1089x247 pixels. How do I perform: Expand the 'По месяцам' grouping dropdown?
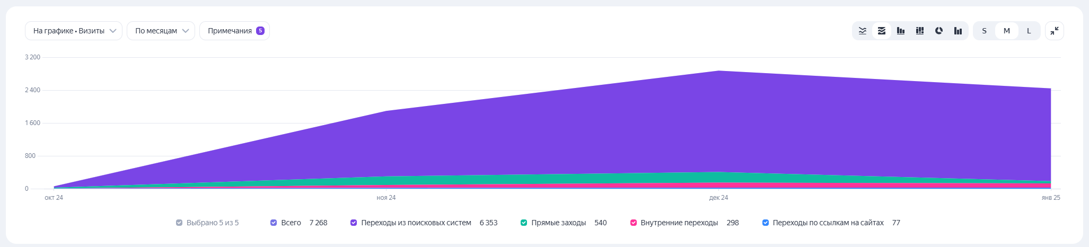161,31
